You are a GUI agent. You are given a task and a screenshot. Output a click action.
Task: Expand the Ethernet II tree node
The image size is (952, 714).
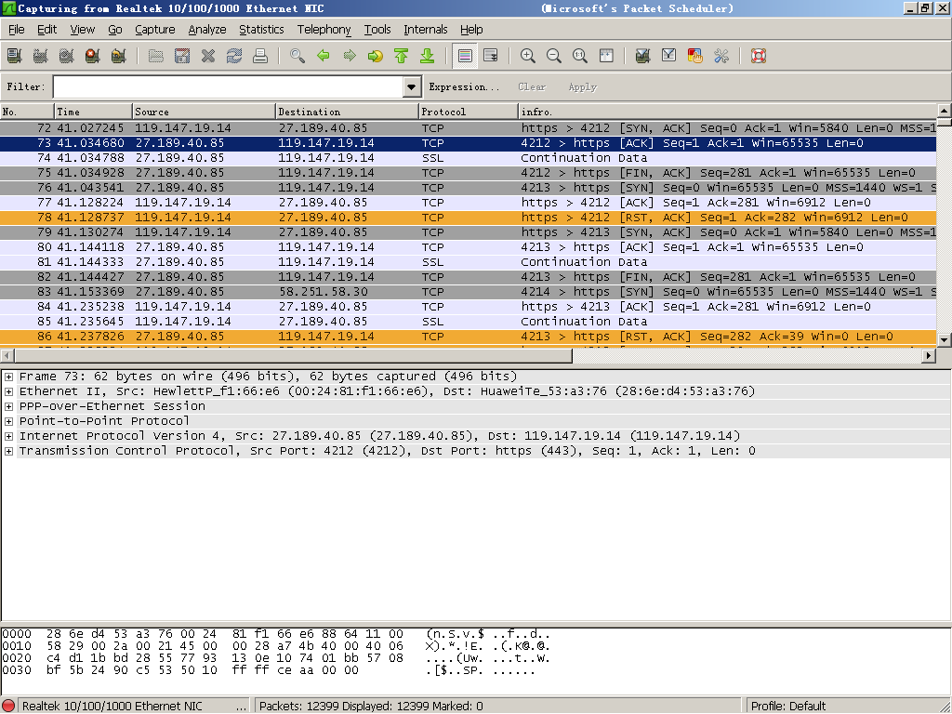click(8, 391)
